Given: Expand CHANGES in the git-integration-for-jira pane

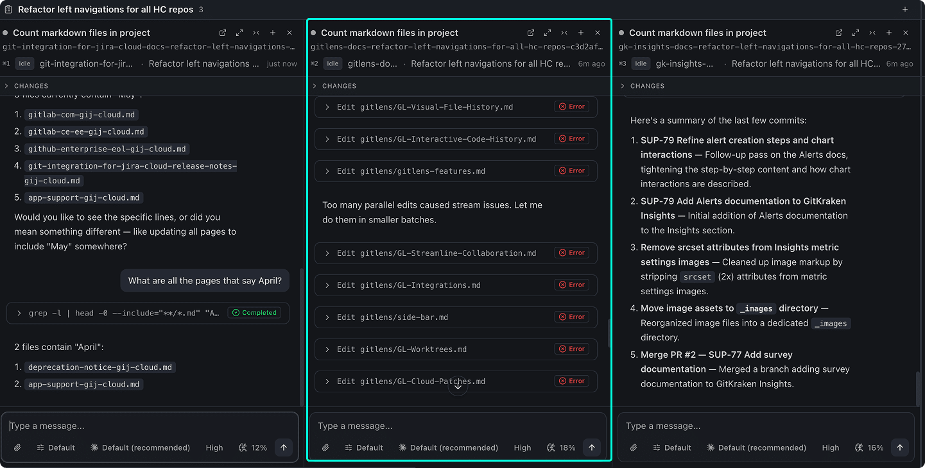Looking at the screenshot, I should pyautogui.click(x=26, y=86).
